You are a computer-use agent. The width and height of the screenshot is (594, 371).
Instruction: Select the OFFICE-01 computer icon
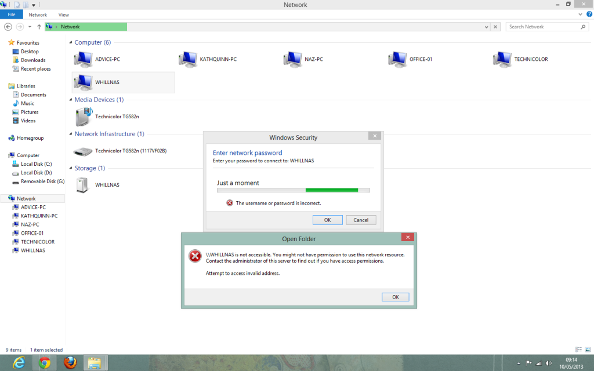pyautogui.click(x=397, y=59)
